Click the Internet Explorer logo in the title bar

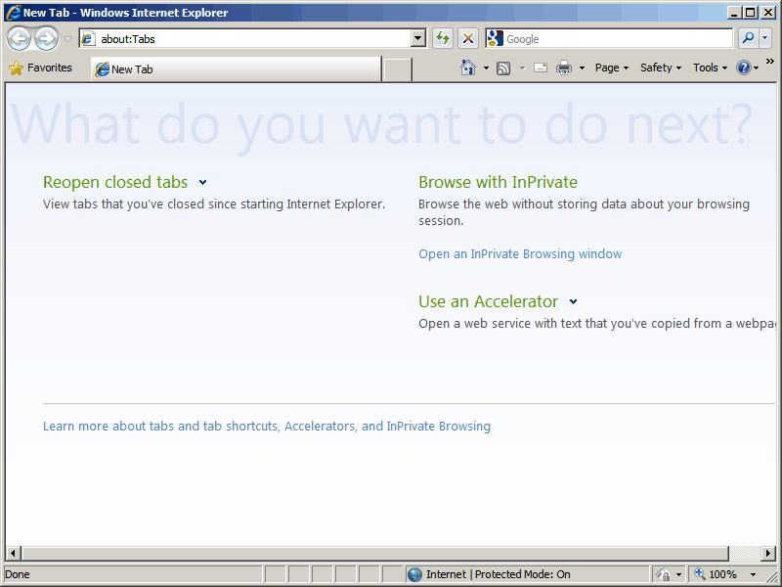coord(14,13)
